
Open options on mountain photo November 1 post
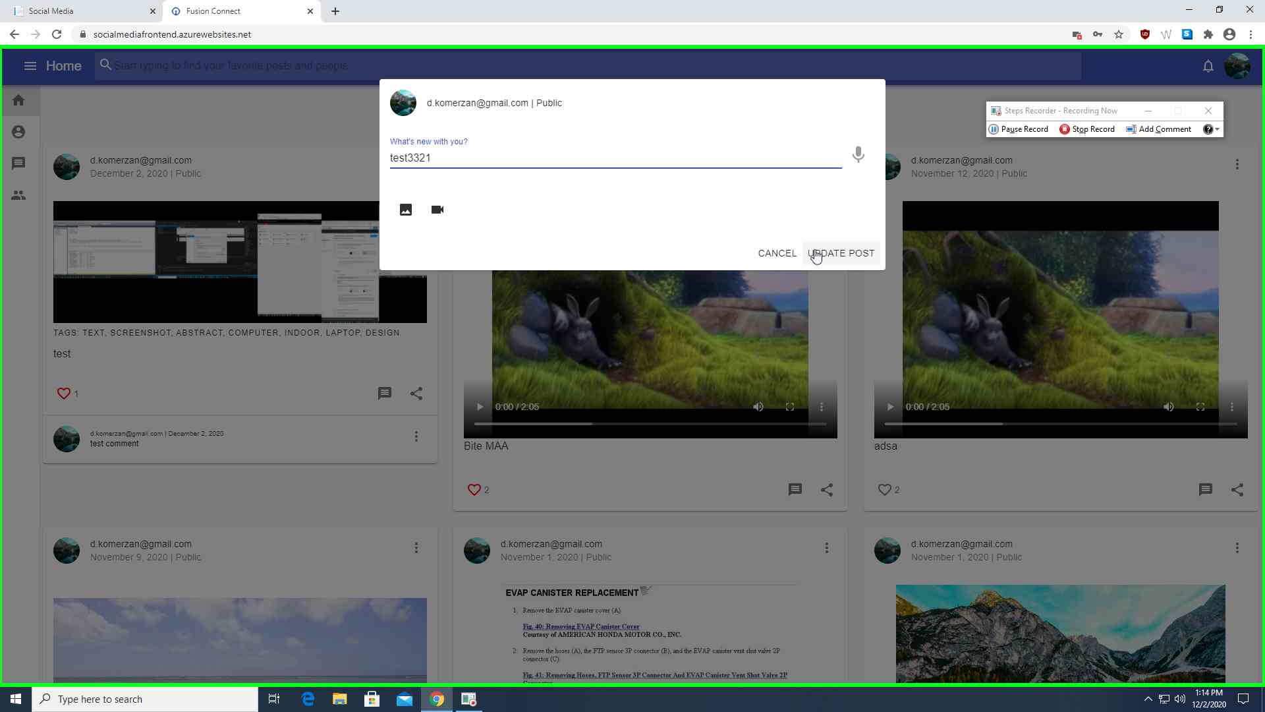point(1237,548)
